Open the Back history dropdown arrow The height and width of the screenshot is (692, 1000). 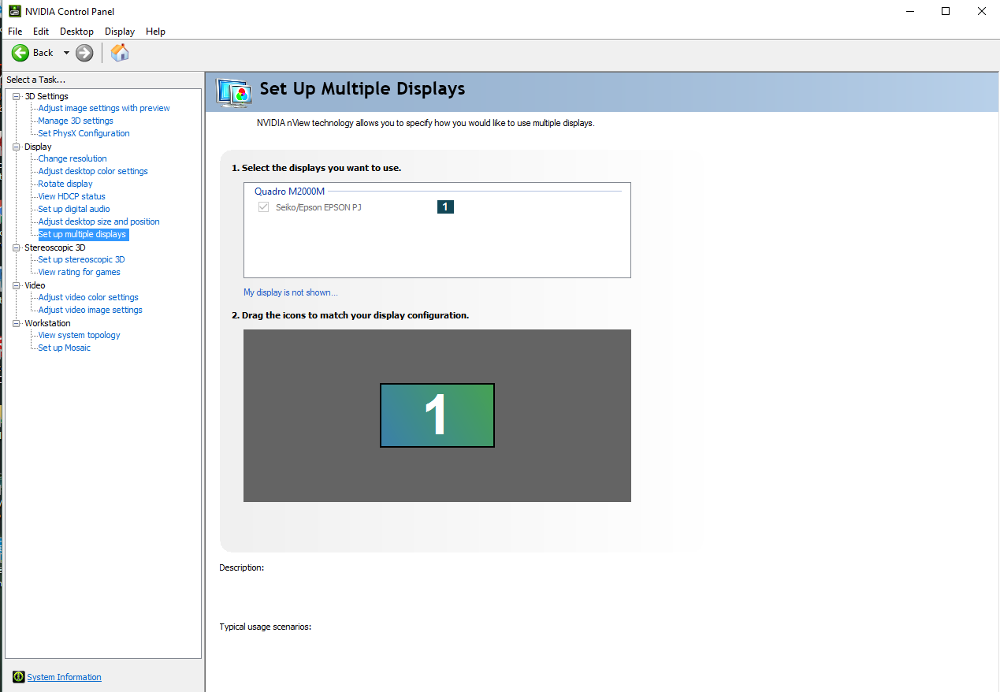click(66, 53)
